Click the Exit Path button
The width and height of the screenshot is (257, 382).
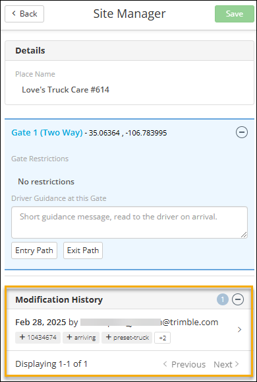coord(83,250)
